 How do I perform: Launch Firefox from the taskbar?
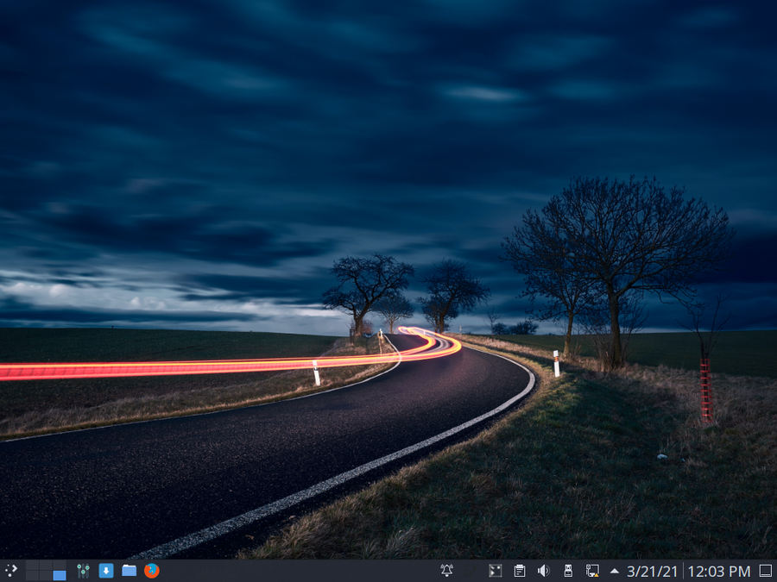point(152,571)
